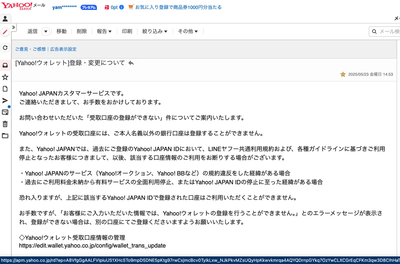
Task: Compose new mail with red pencil icon
Action: (5, 32)
